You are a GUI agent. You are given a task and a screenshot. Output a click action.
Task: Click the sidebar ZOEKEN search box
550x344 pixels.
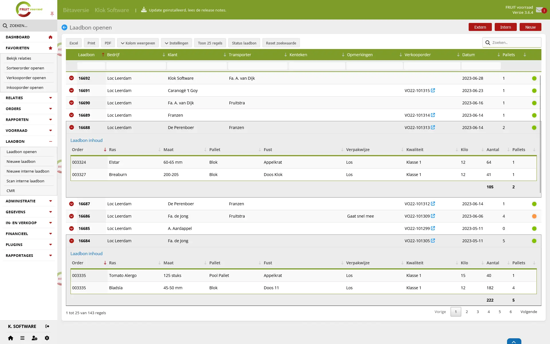(29, 26)
